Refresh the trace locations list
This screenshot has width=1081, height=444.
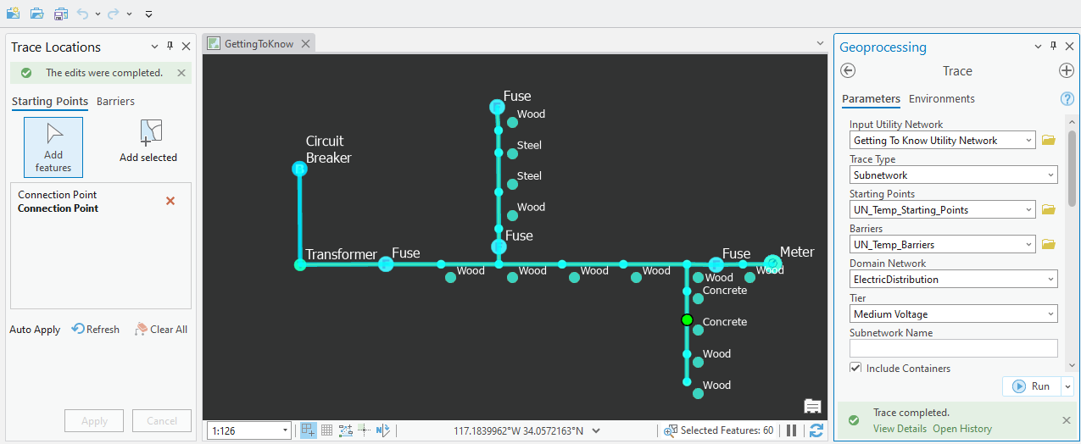(x=96, y=330)
